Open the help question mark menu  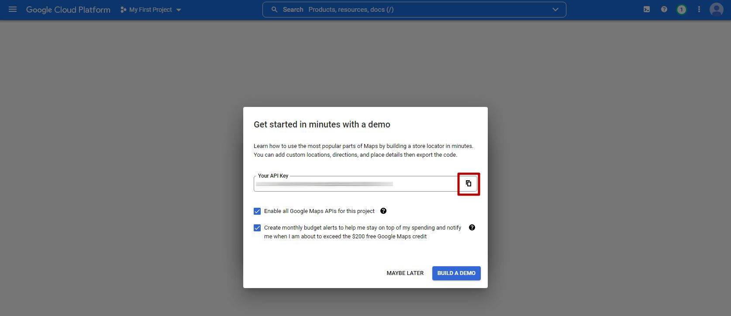pyautogui.click(x=664, y=9)
